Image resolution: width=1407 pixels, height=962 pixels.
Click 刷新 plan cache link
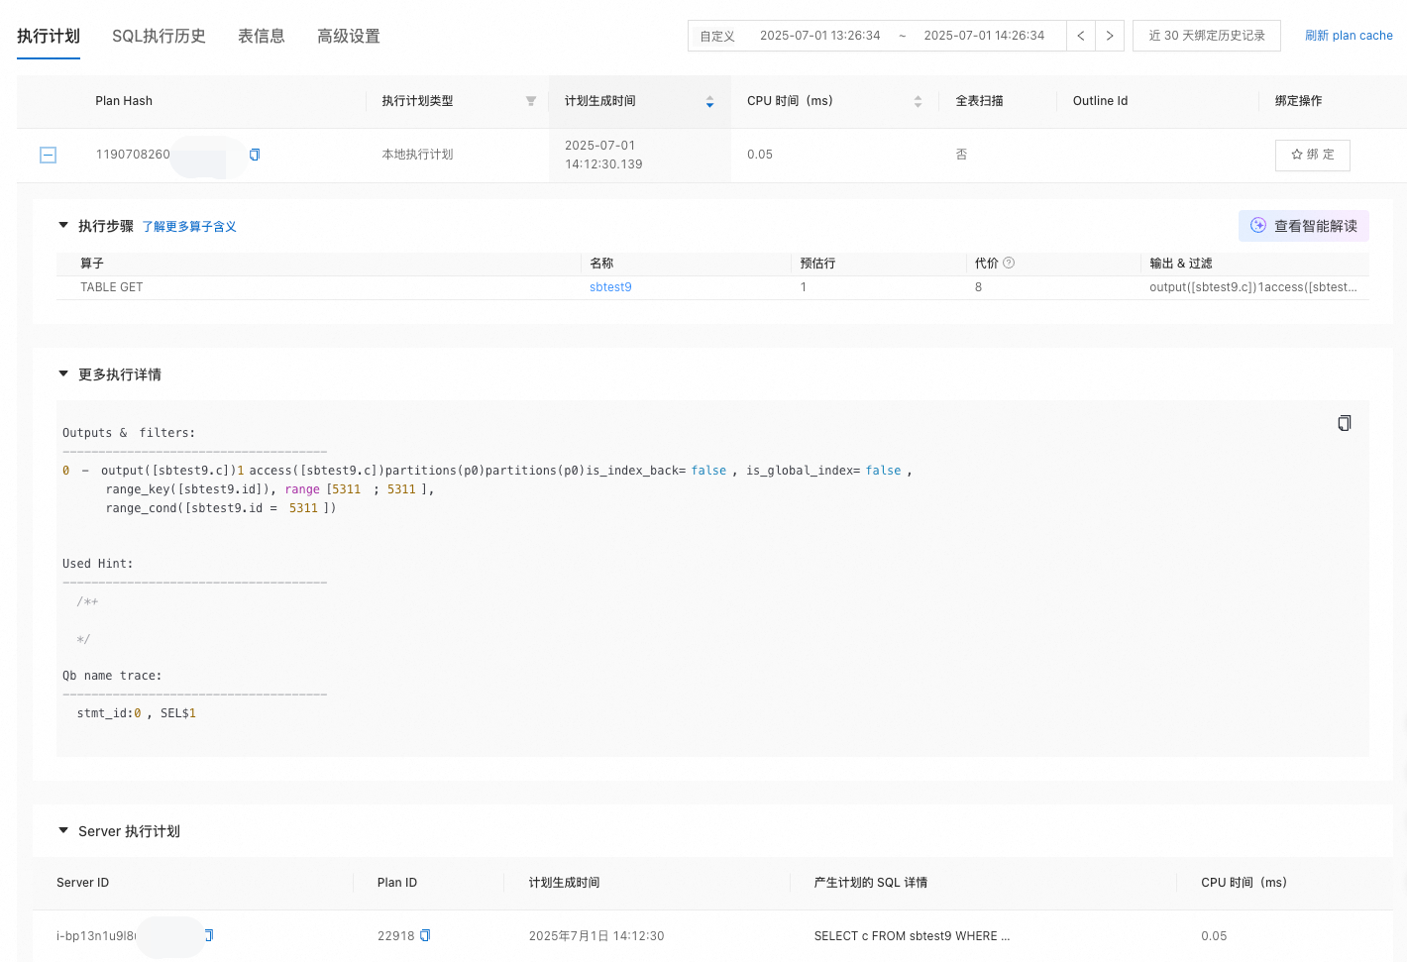[1349, 36]
